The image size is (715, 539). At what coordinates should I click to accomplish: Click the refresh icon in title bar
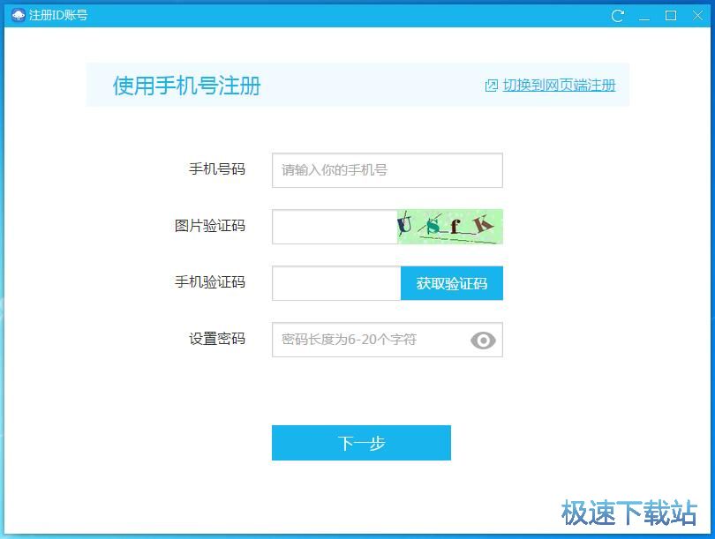coord(617,16)
